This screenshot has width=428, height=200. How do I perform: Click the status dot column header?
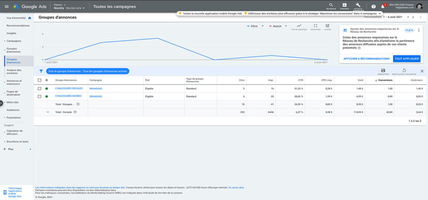46,80
